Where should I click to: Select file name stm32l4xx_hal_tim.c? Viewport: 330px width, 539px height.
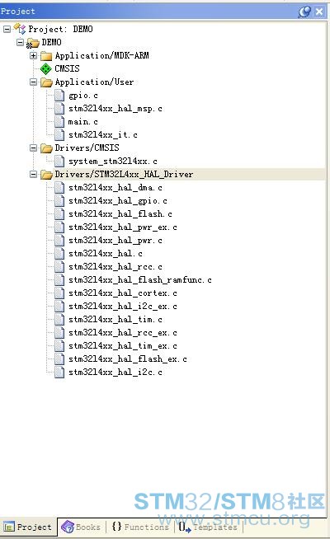click(x=115, y=319)
